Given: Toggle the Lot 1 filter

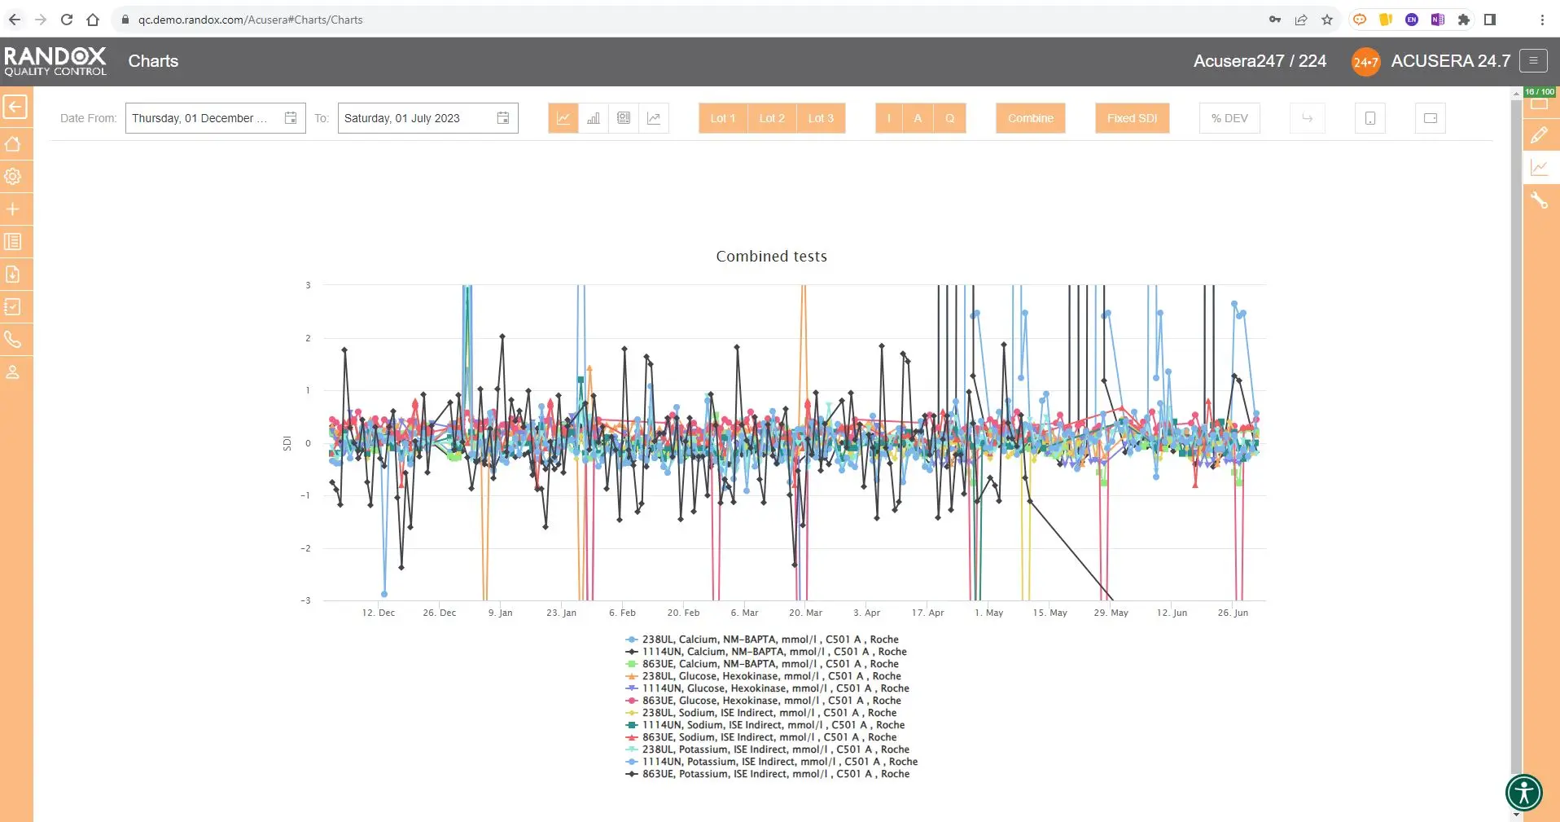Looking at the screenshot, I should (722, 118).
